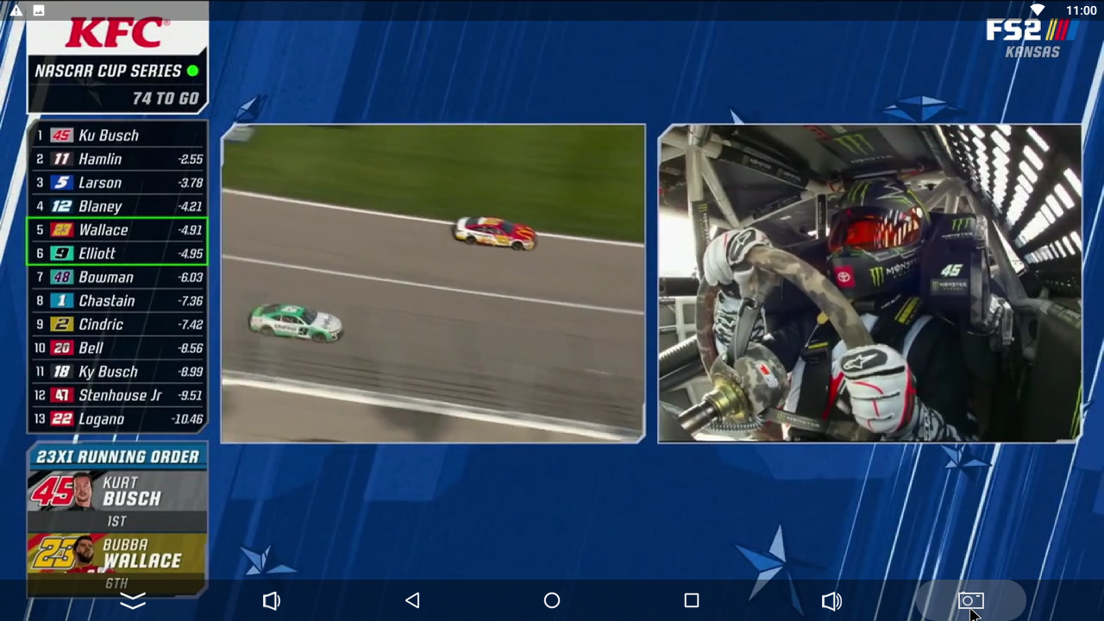Image resolution: width=1104 pixels, height=621 pixels.
Task: Click the number 2 car badge
Action: tap(61, 324)
